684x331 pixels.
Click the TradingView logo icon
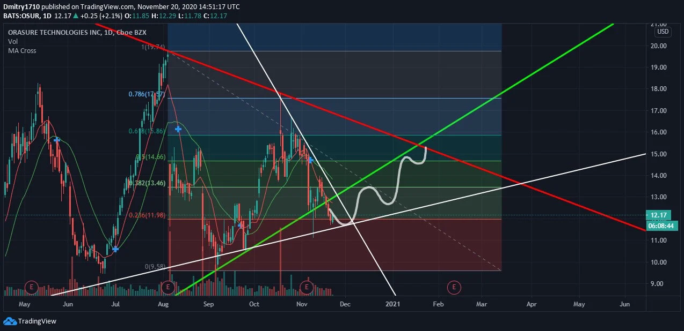pos(10,321)
